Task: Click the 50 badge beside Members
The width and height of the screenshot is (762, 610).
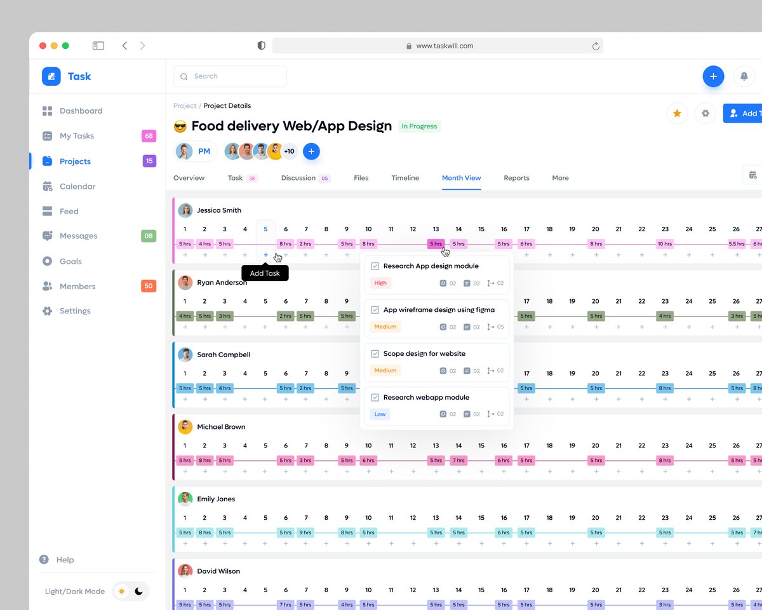Action: click(149, 286)
